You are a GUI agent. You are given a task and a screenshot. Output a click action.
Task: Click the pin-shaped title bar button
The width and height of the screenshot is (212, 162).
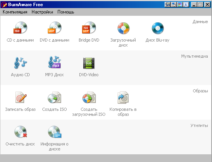pos(168,5)
